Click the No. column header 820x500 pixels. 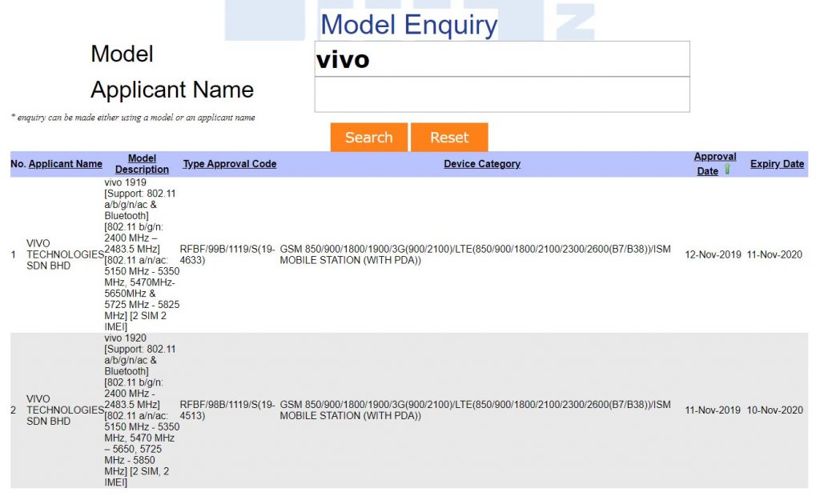[18, 164]
